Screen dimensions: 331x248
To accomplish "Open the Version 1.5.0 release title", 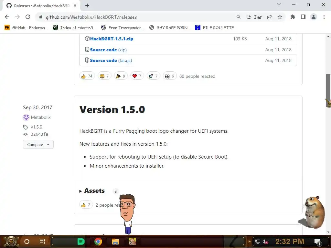I will [112, 110].
